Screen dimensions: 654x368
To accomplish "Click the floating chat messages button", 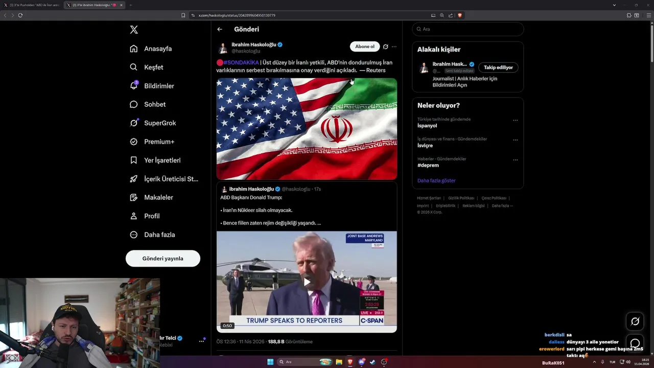I will pyautogui.click(x=635, y=343).
